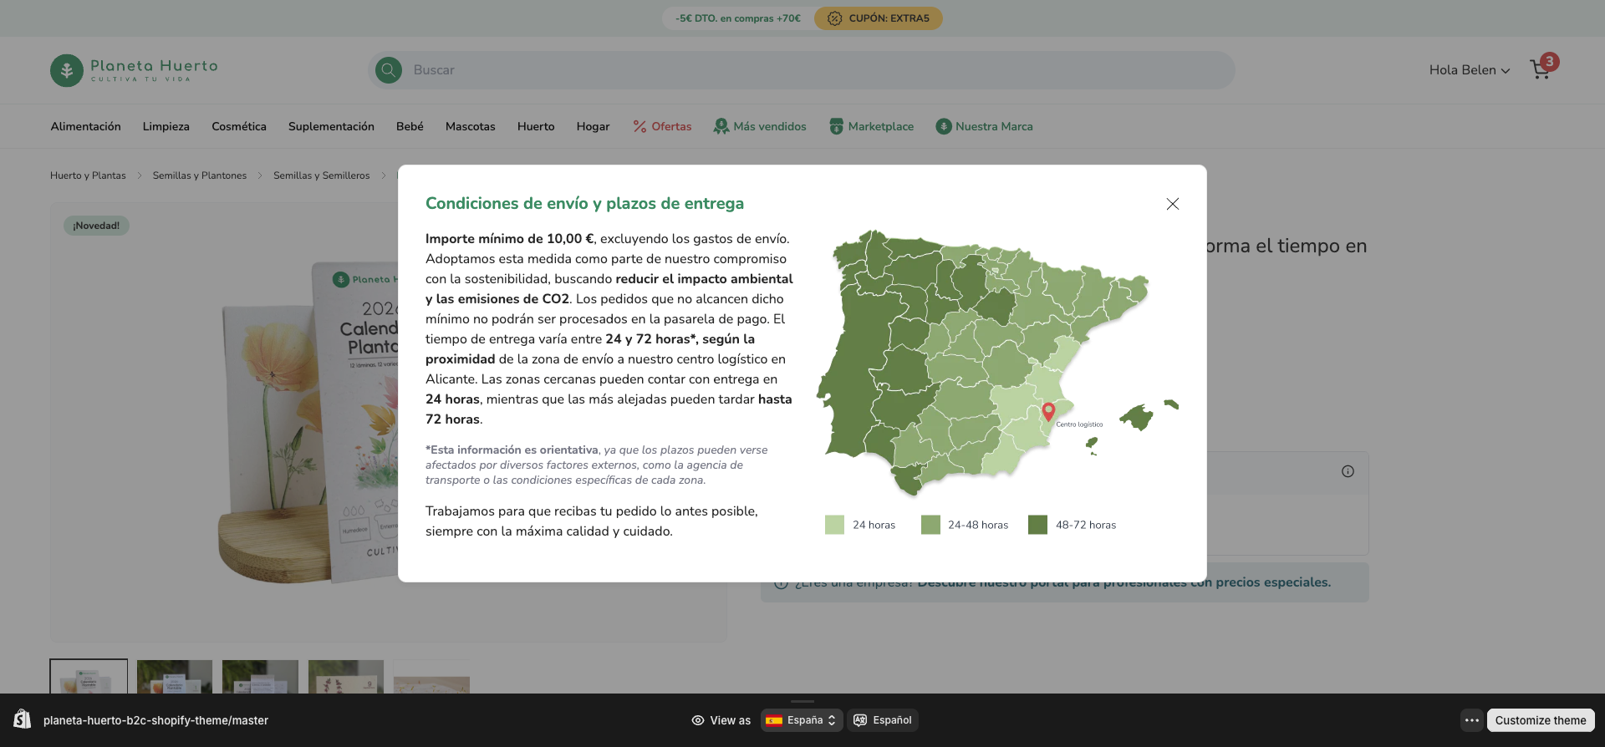Open the Español language selector
This screenshot has height=747, width=1605.
[883, 720]
